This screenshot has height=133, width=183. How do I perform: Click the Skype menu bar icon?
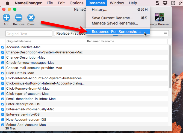click(158, 3)
